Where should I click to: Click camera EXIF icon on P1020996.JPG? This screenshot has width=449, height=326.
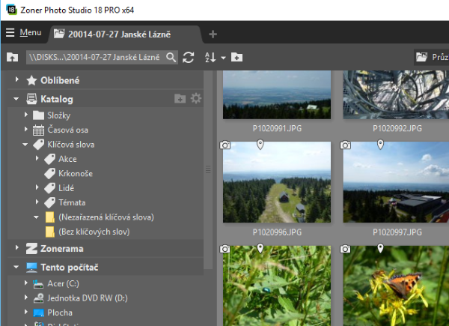coord(225,145)
